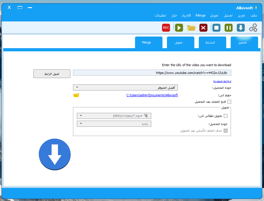The height and width of the screenshot is (201, 264).
Task: Click the 'Enter the URL of the video' text
Action: click(x=196, y=65)
